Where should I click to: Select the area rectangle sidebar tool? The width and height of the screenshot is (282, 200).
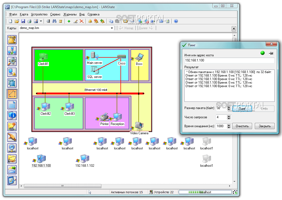[x=12, y=83]
